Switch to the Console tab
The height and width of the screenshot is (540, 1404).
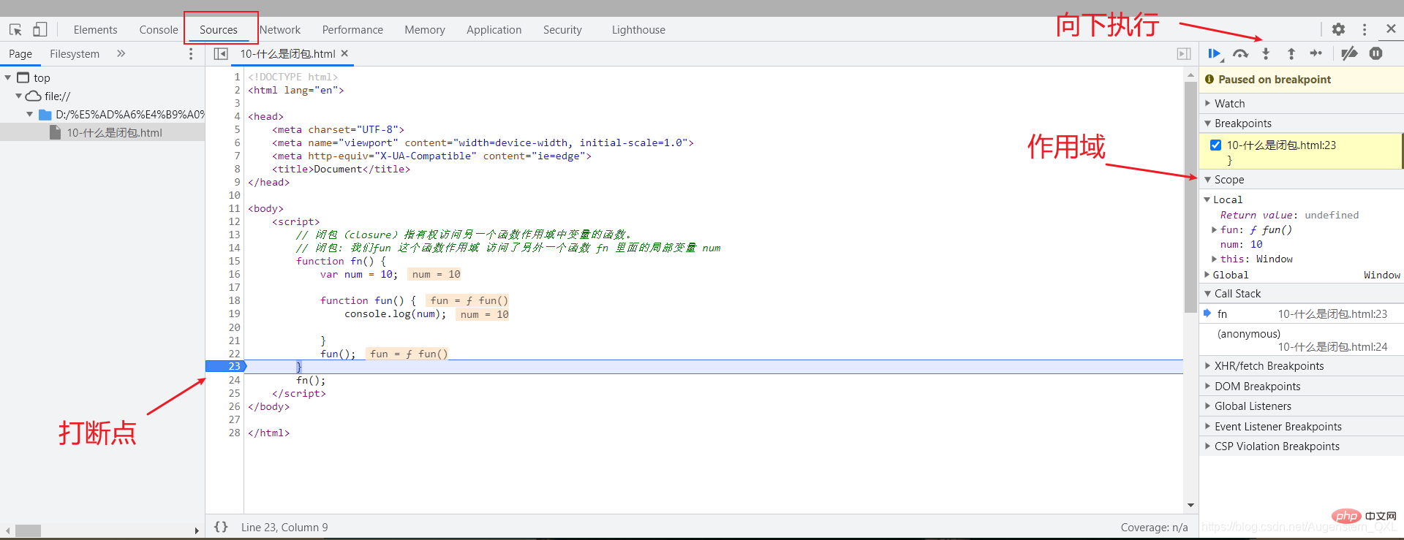pos(159,30)
